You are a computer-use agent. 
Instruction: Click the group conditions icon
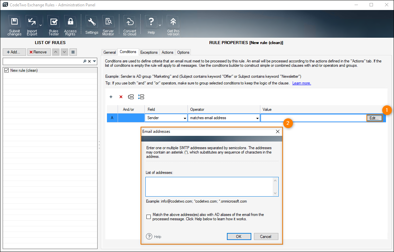pos(131,97)
